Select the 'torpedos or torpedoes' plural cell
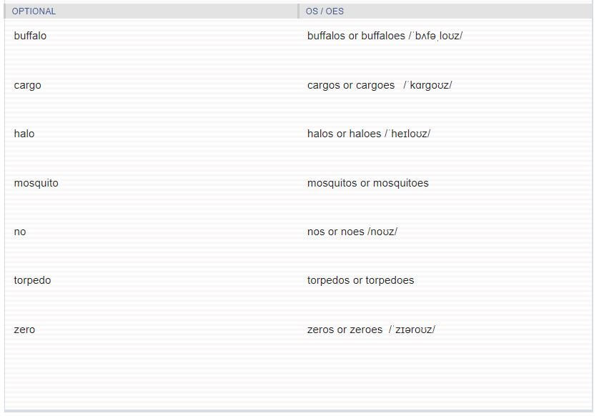The width and height of the screenshot is (599, 416). (x=361, y=280)
